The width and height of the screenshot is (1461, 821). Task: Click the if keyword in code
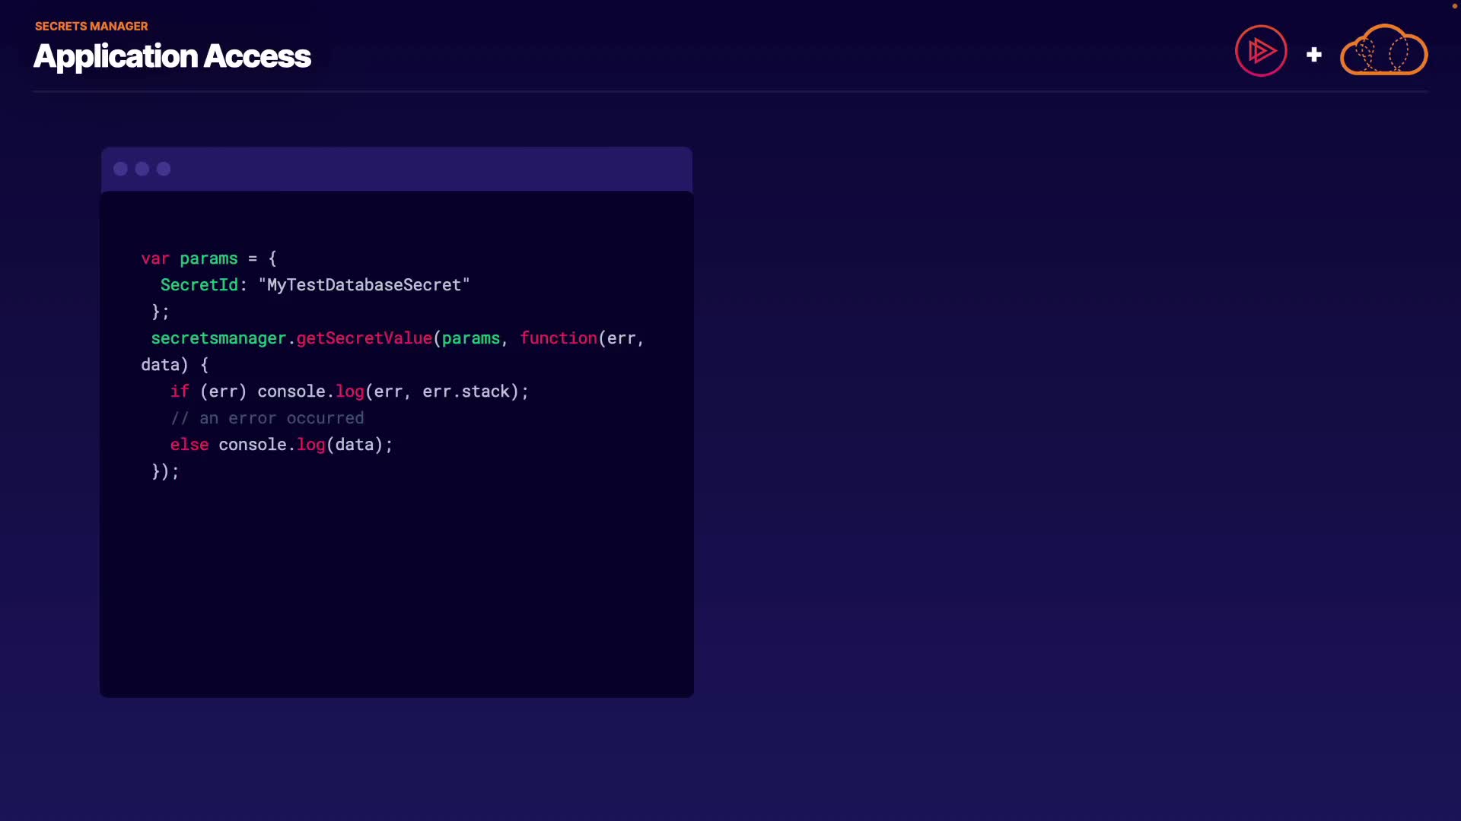[x=179, y=391]
